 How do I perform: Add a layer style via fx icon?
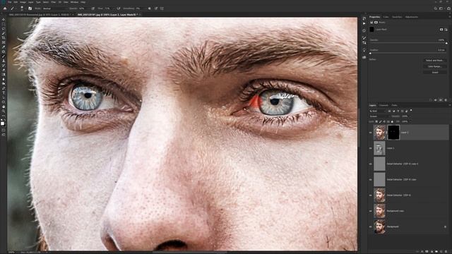[x=422, y=251]
